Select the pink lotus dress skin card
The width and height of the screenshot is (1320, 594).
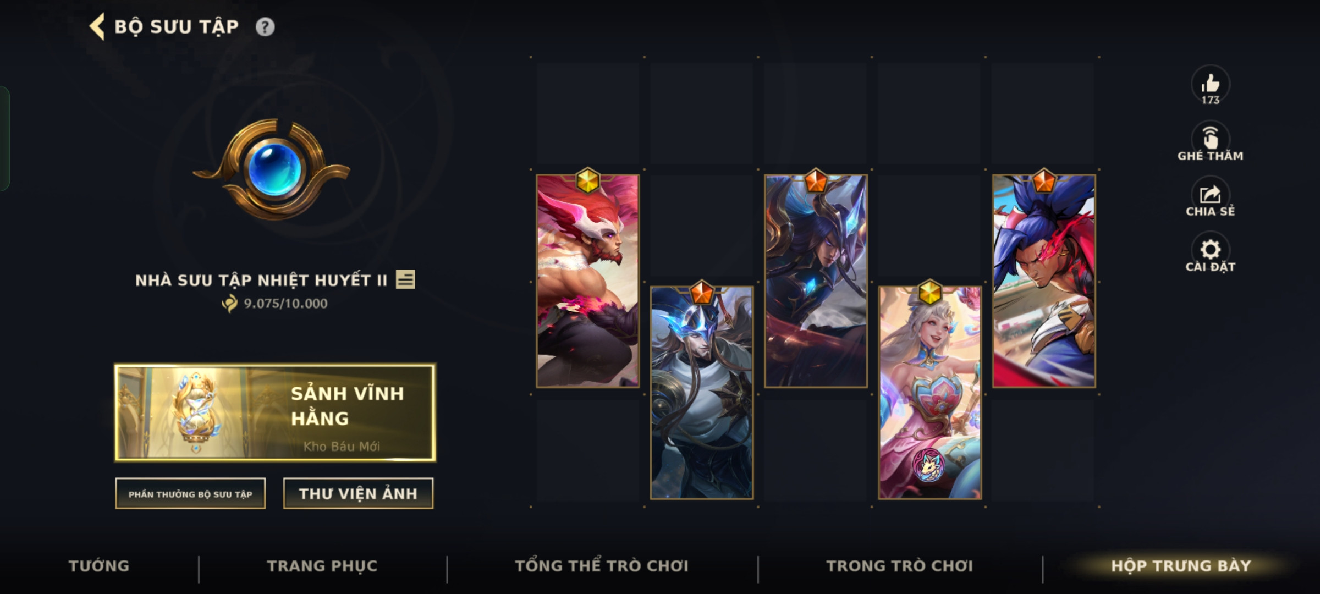tap(930, 393)
